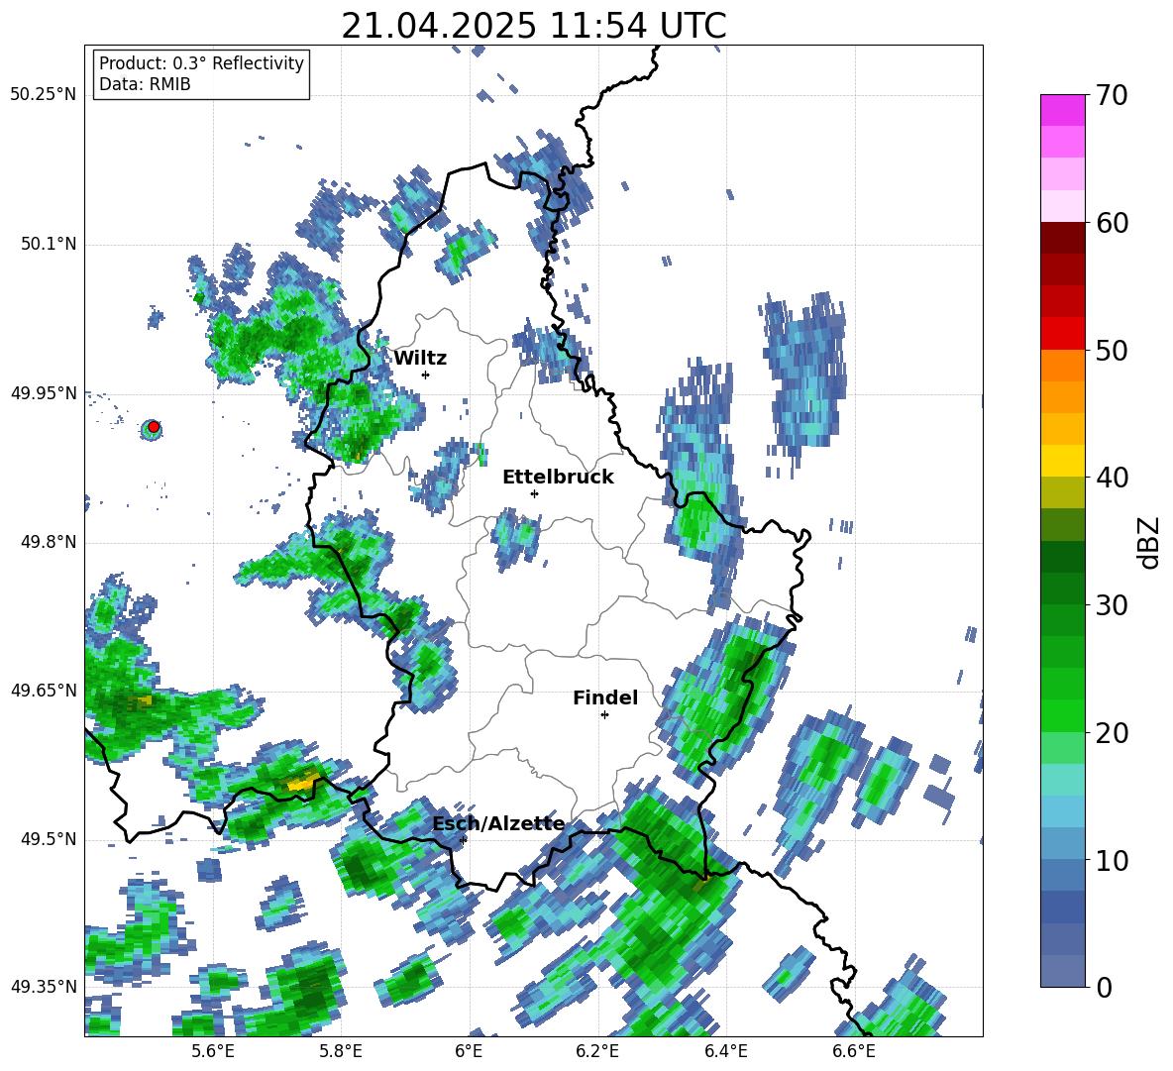Viewport: 1173px width, 1071px height.
Task: Click the 6.4°E longitude label
Action: pos(726,1052)
